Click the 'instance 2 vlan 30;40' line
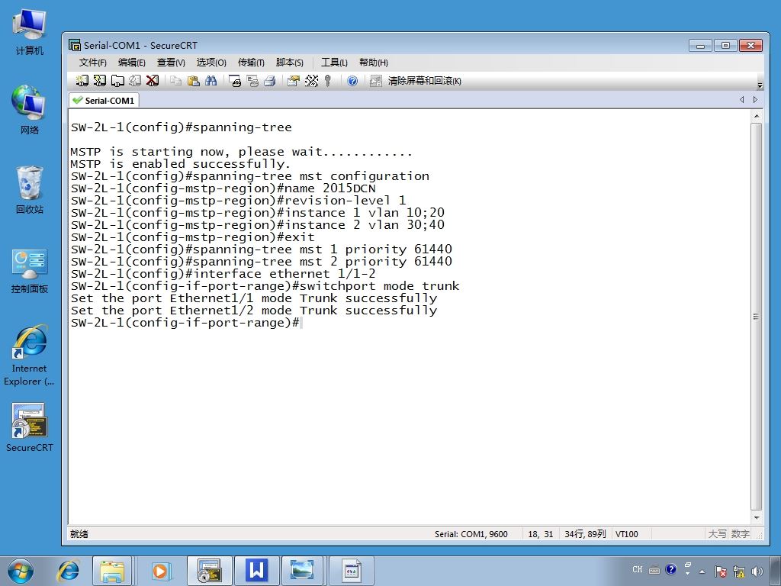Screen dimensions: 781x586 (258, 225)
